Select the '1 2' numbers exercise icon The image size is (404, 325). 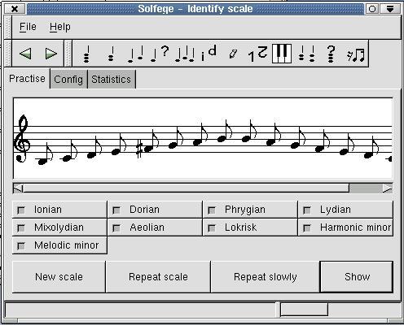[257, 54]
